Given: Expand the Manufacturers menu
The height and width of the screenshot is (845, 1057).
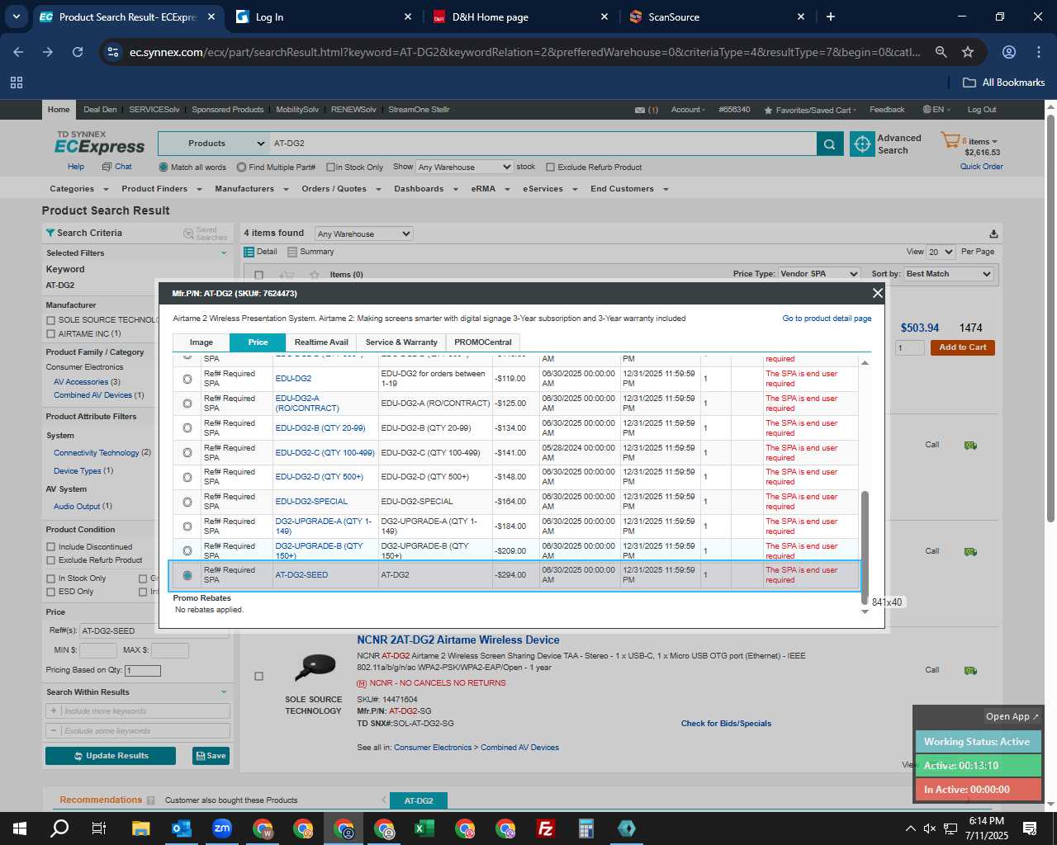Looking at the screenshot, I should [x=251, y=189].
